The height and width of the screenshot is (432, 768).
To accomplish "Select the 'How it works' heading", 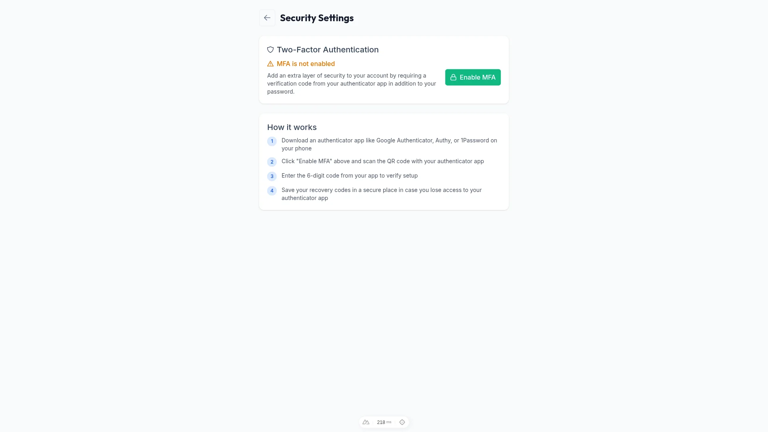I will pyautogui.click(x=292, y=127).
